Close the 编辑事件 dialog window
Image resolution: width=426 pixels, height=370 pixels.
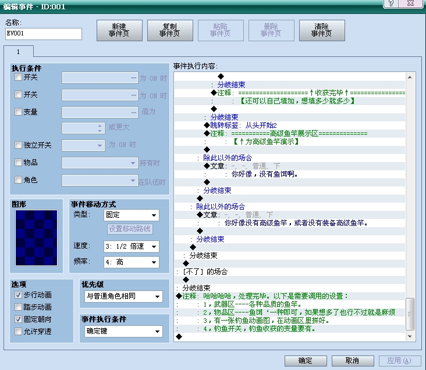click(410, 3)
